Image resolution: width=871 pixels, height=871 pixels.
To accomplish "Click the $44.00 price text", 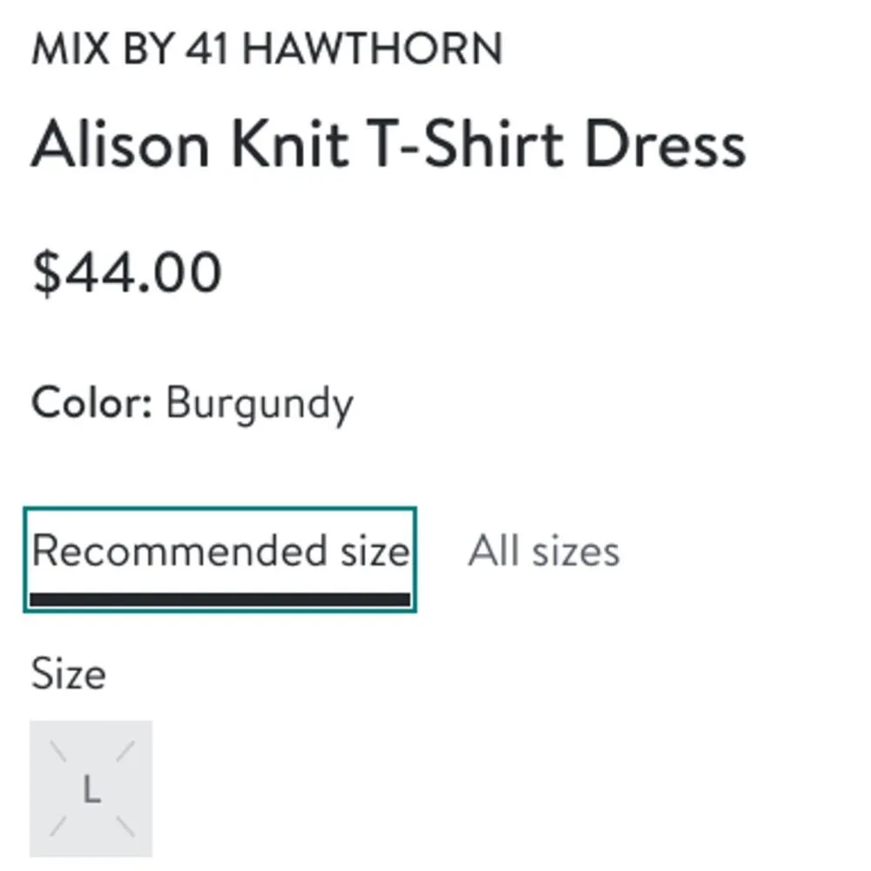I will click(125, 271).
